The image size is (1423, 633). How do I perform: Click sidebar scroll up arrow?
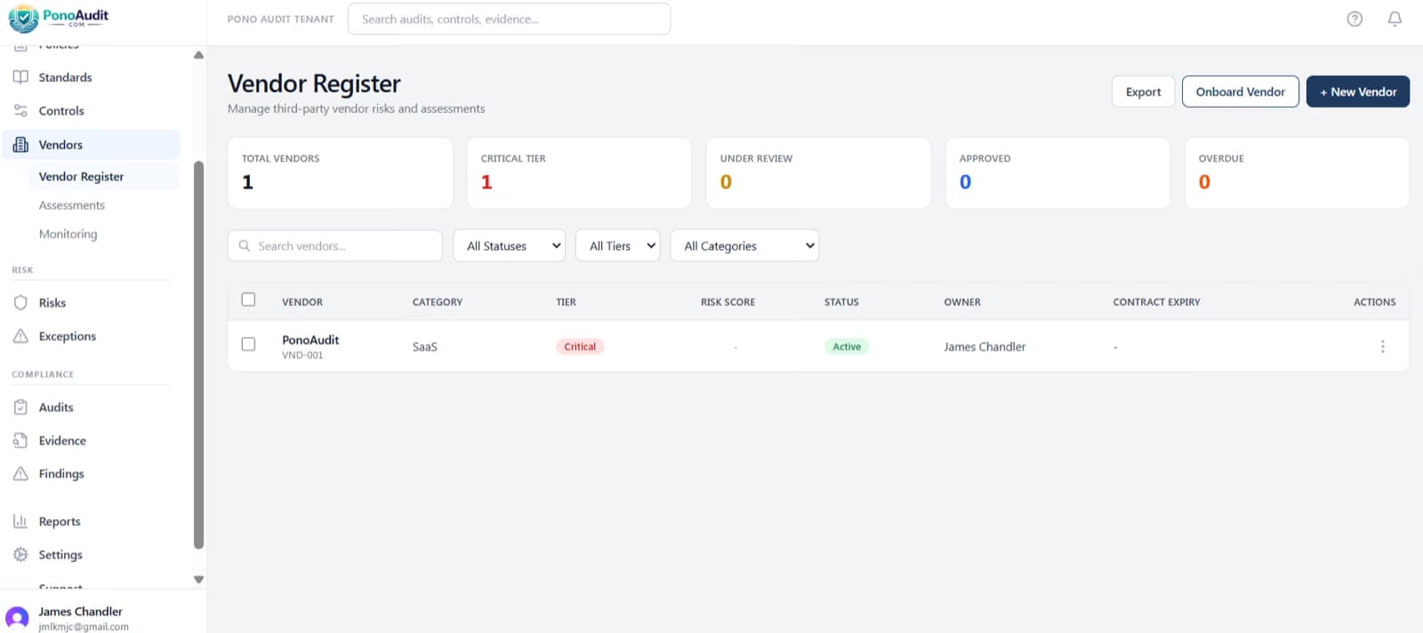coord(198,55)
